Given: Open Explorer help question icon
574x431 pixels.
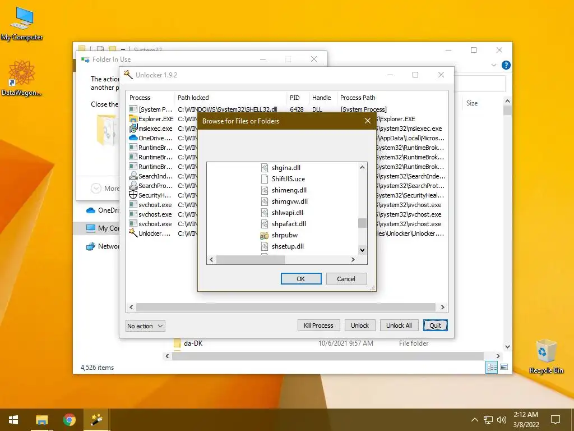Looking at the screenshot, I should [x=506, y=65].
